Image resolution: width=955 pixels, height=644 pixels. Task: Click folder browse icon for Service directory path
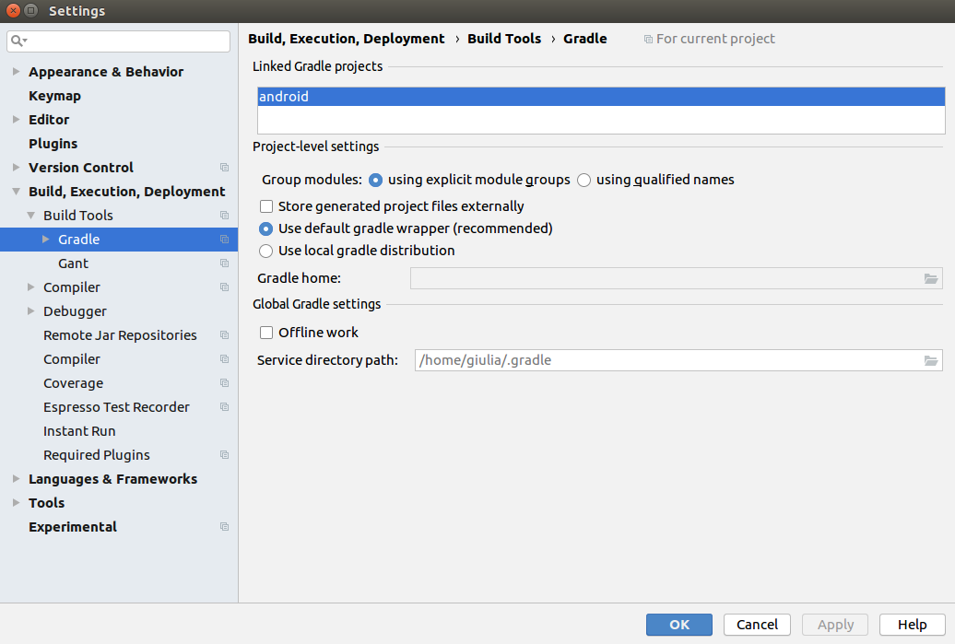[931, 361]
